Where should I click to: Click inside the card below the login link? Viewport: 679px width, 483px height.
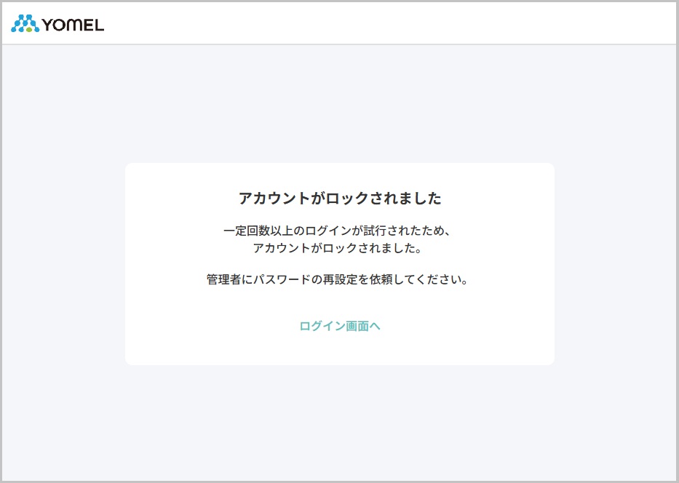click(x=339, y=349)
